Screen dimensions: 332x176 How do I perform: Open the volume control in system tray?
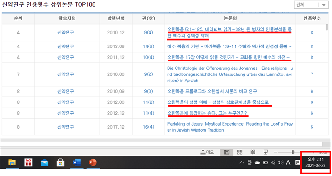click(280, 162)
